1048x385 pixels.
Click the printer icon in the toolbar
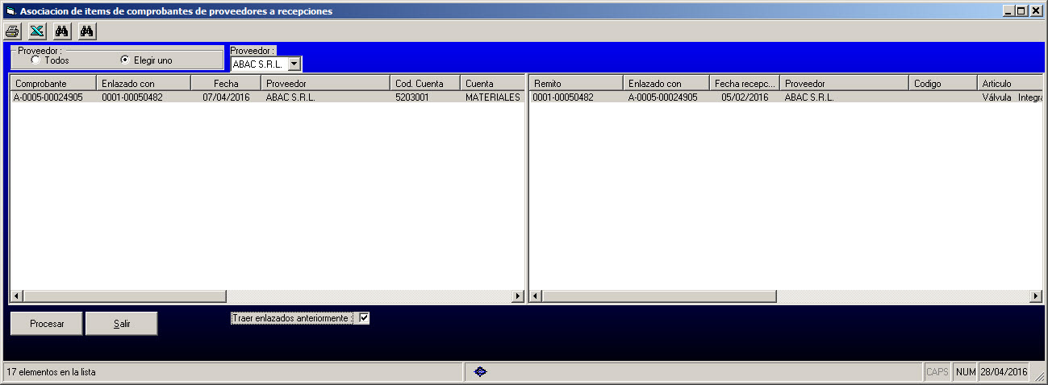[x=12, y=31]
